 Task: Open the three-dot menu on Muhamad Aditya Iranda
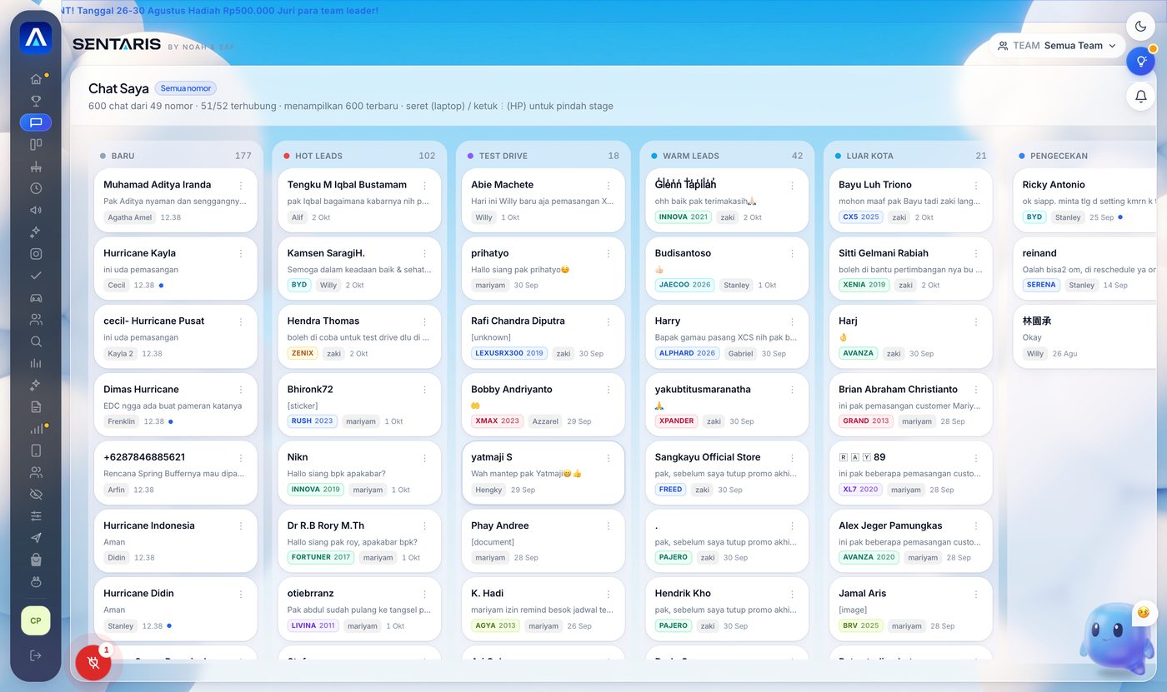point(241,185)
